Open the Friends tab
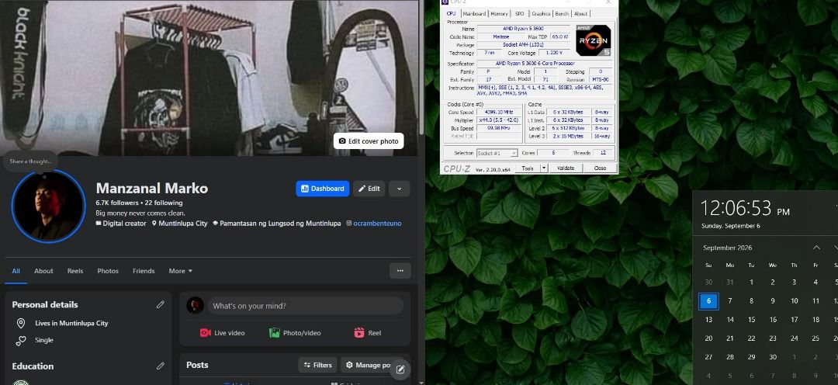 [x=144, y=271]
